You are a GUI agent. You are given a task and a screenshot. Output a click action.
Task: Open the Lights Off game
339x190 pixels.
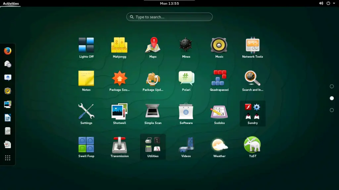pos(86,48)
